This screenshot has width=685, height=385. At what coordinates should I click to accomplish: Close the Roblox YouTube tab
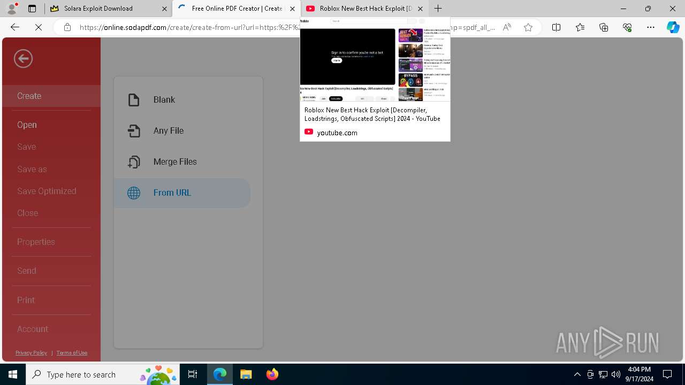tap(420, 9)
